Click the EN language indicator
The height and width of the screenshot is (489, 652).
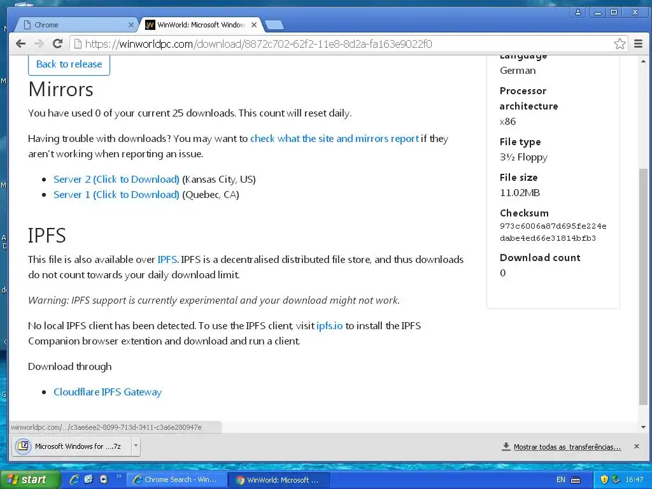(560, 479)
